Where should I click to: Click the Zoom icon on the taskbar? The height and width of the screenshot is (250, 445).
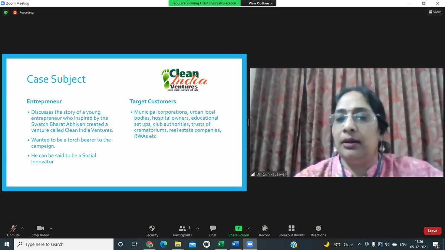pos(249,244)
